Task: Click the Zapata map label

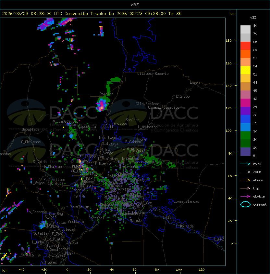Action: tap(72, 242)
